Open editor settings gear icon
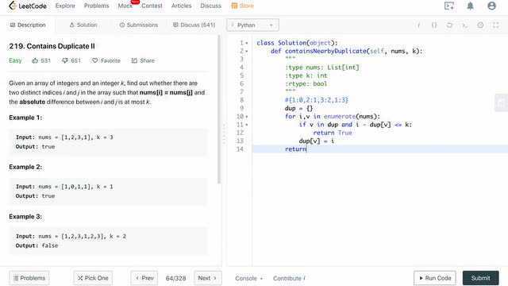Screen dimensions: 508x286 click(x=480, y=25)
